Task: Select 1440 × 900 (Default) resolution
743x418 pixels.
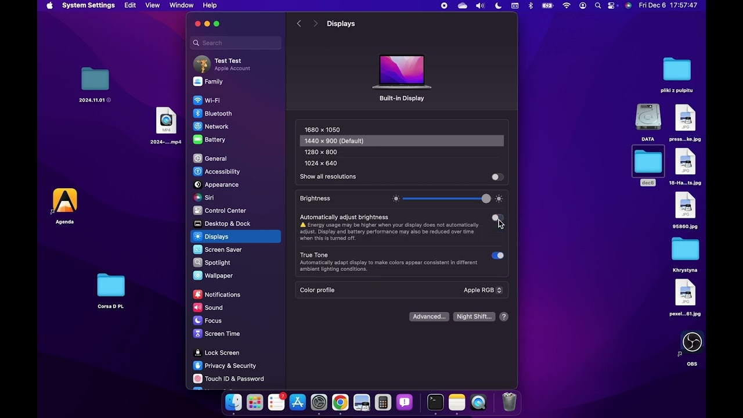Action: coord(402,141)
